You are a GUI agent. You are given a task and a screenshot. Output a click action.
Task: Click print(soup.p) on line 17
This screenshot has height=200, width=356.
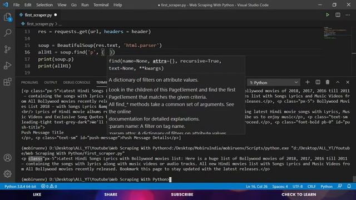tap(56, 59)
